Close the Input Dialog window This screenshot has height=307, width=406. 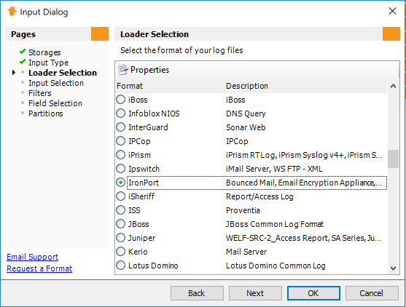point(392,11)
